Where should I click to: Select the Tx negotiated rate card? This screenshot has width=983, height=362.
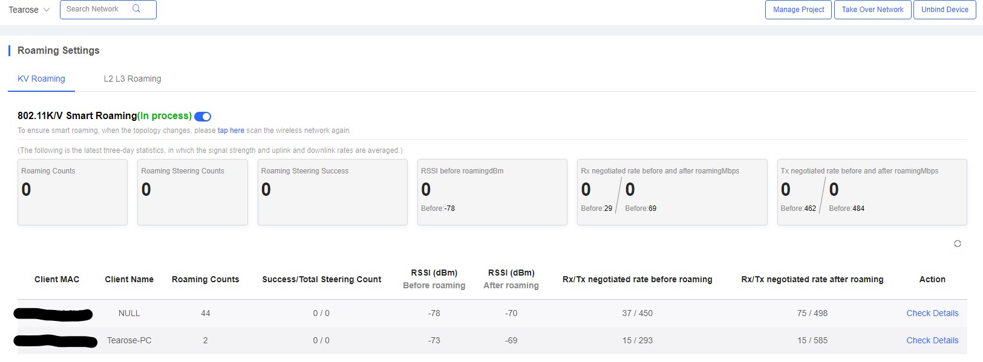click(x=871, y=192)
